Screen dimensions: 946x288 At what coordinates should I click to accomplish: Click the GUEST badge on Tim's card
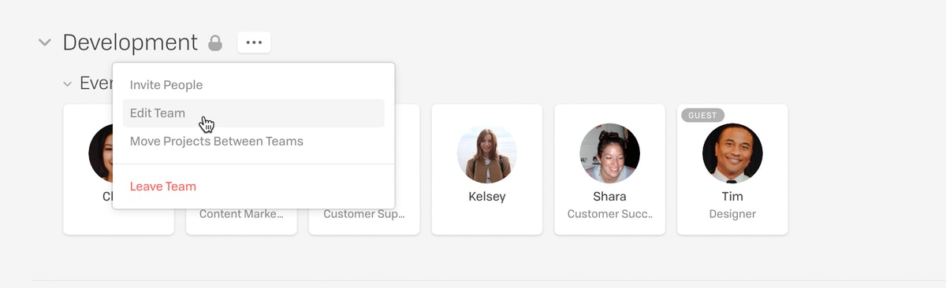click(702, 116)
